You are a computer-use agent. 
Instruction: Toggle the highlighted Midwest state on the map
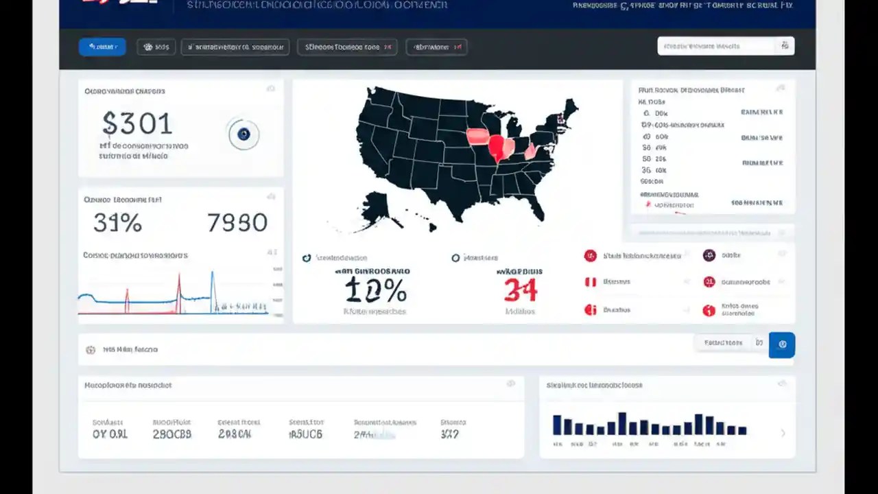497,148
